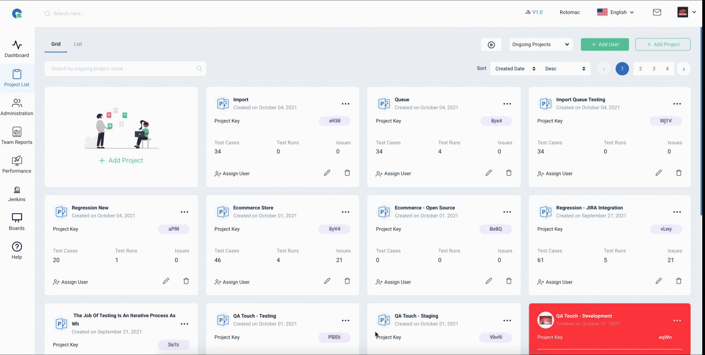Go to page 3 in pagination

click(x=654, y=69)
